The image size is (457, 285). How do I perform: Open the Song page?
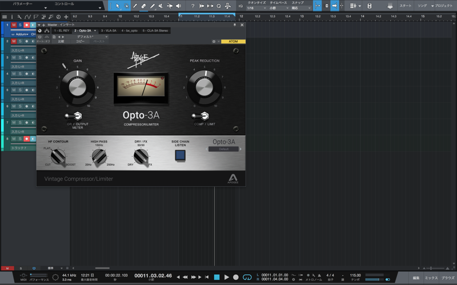coord(422,6)
